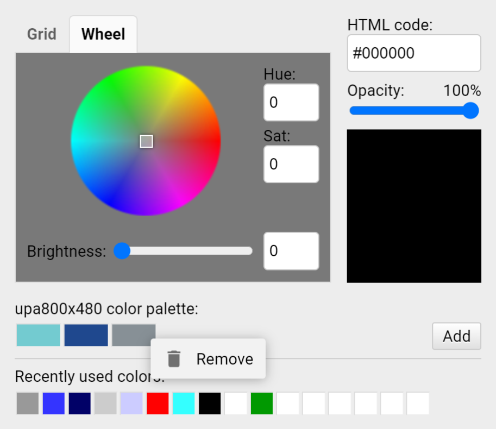Pick the light teal palette swatch
The height and width of the screenshot is (429, 496).
point(38,335)
